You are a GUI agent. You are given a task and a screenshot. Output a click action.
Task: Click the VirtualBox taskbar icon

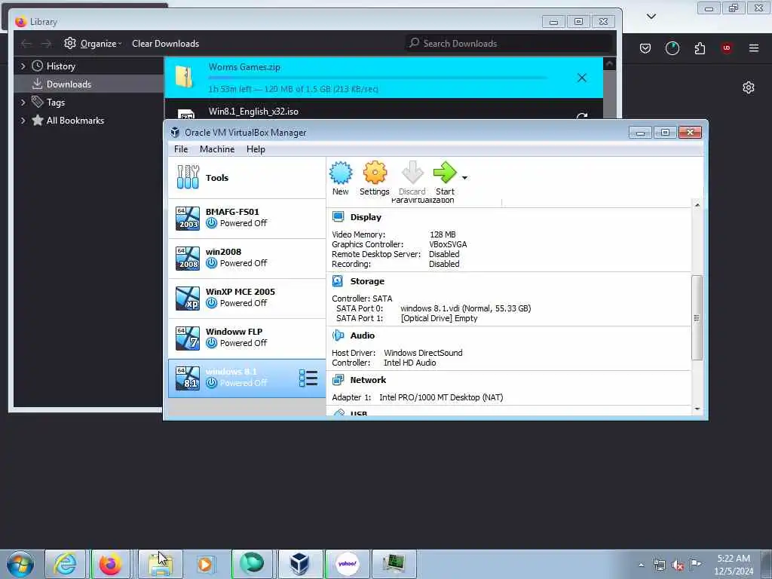299,564
